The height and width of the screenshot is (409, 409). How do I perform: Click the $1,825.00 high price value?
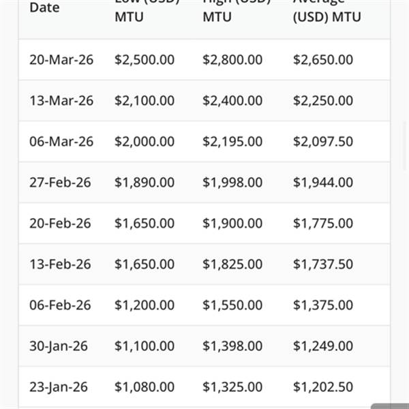232,264
